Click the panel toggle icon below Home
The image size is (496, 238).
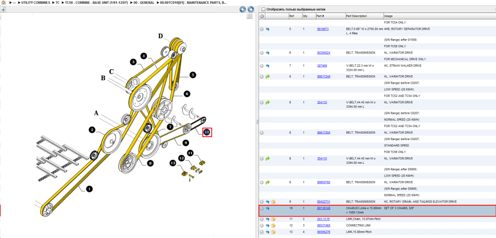click(x=2, y=9)
